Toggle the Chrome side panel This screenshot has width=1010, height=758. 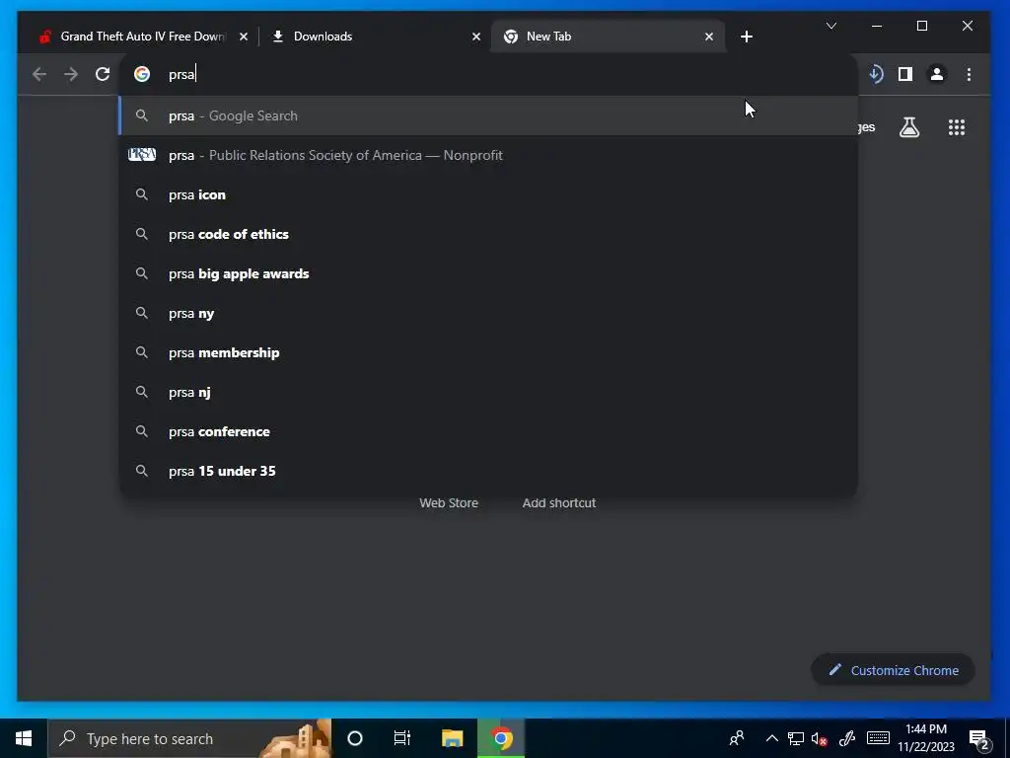[x=905, y=74]
